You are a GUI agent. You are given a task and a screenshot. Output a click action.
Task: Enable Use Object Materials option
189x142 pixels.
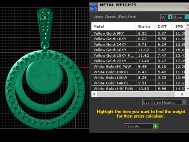pos(184,102)
